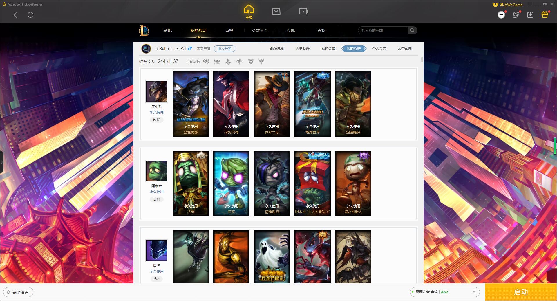Open the user avatar icon at top right
The image size is (557, 301).
coord(501,14)
